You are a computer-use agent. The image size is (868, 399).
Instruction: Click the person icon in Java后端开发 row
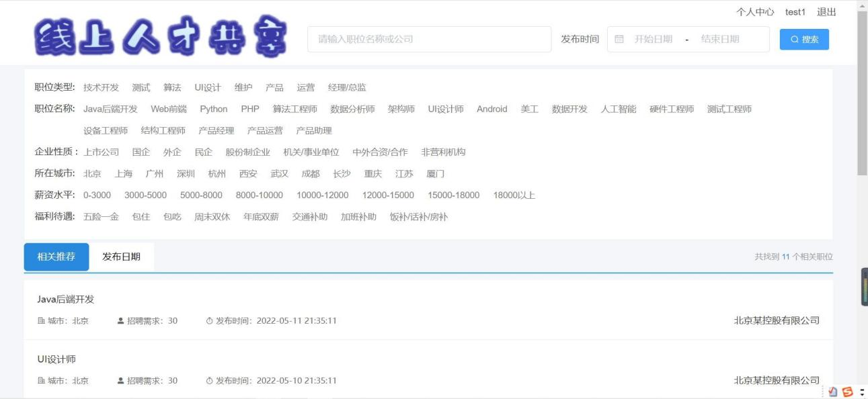click(121, 321)
